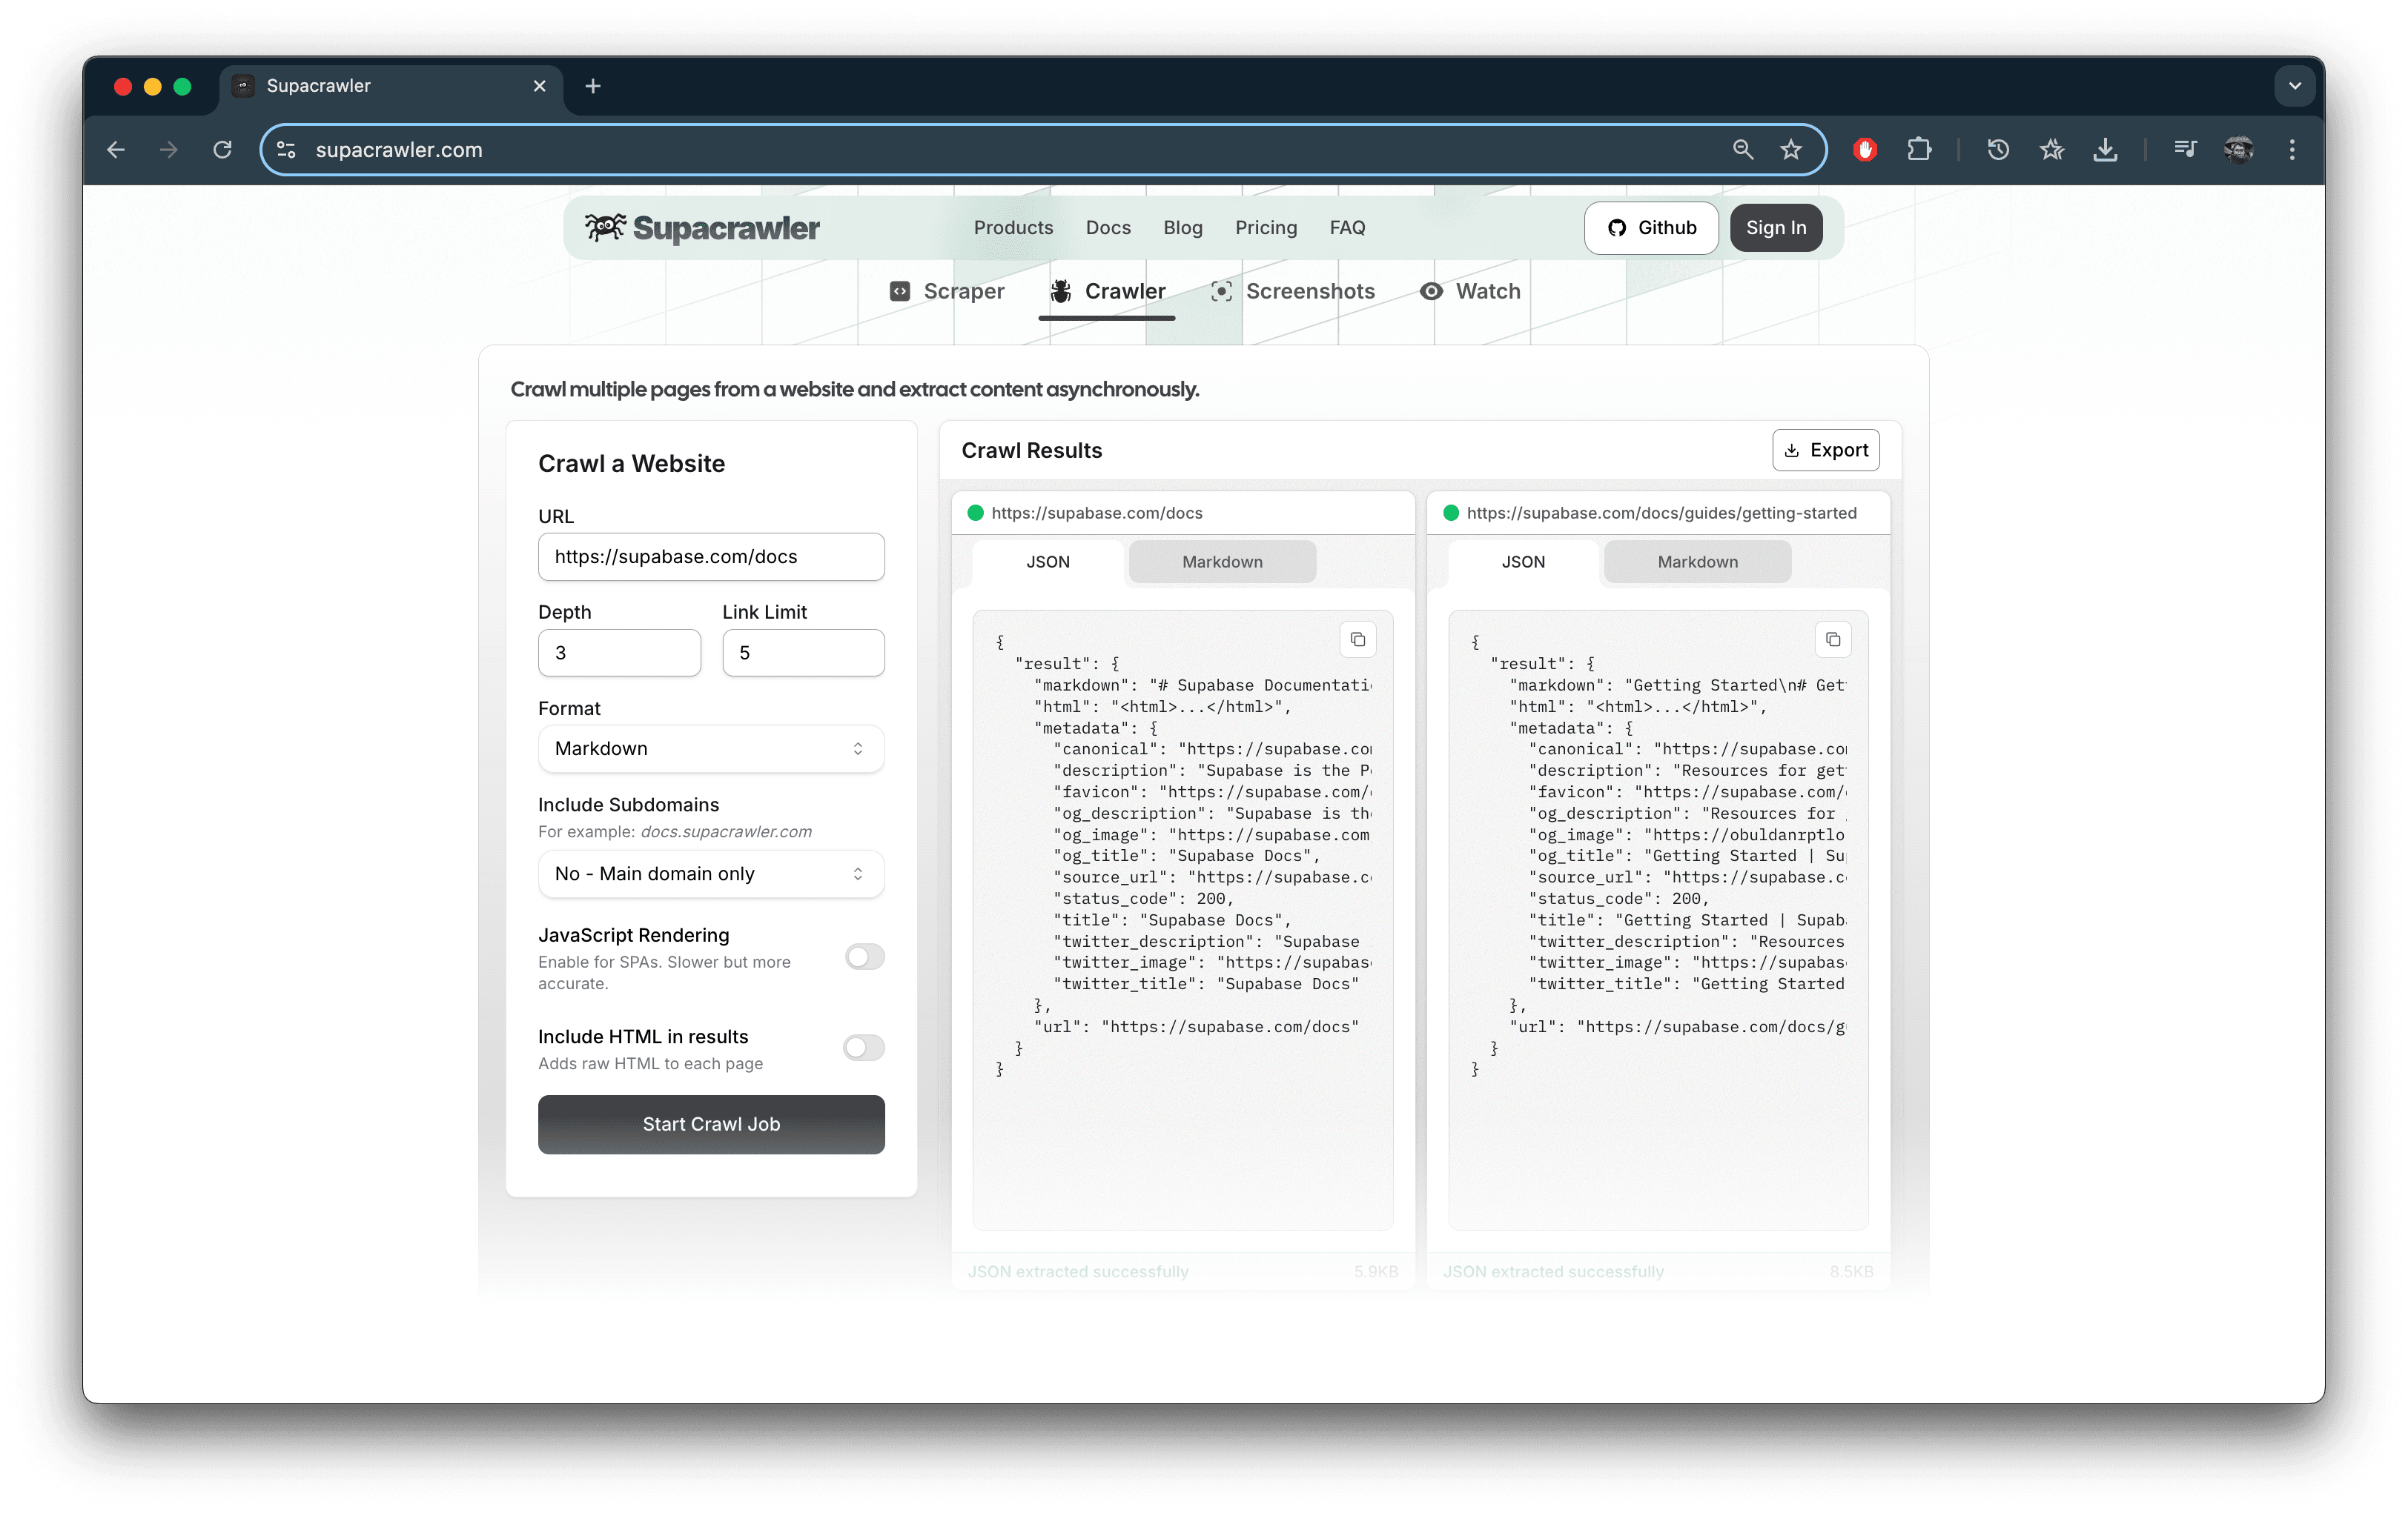The width and height of the screenshot is (2408, 1513).
Task: Open the Format dropdown showing Markdown
Action: click(x=710, y=748)
